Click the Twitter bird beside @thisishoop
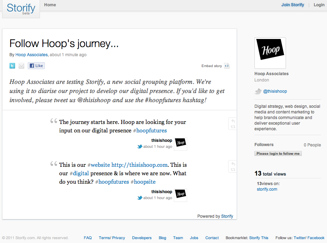The height and width of the screenshot is (243, 327). (258, 91)
